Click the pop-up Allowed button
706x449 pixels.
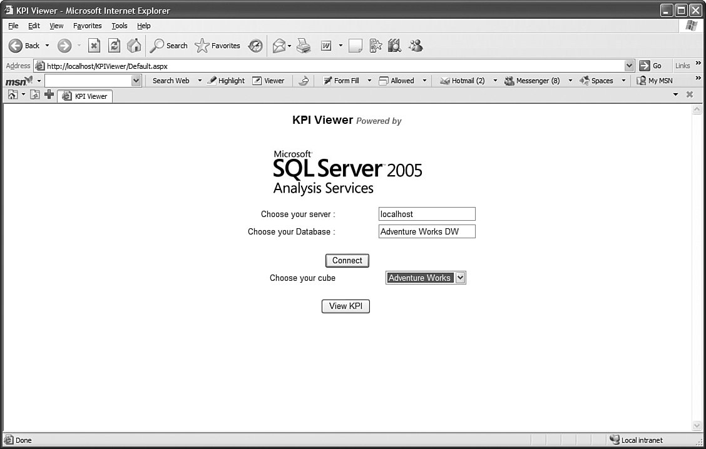tap(396, 81)
